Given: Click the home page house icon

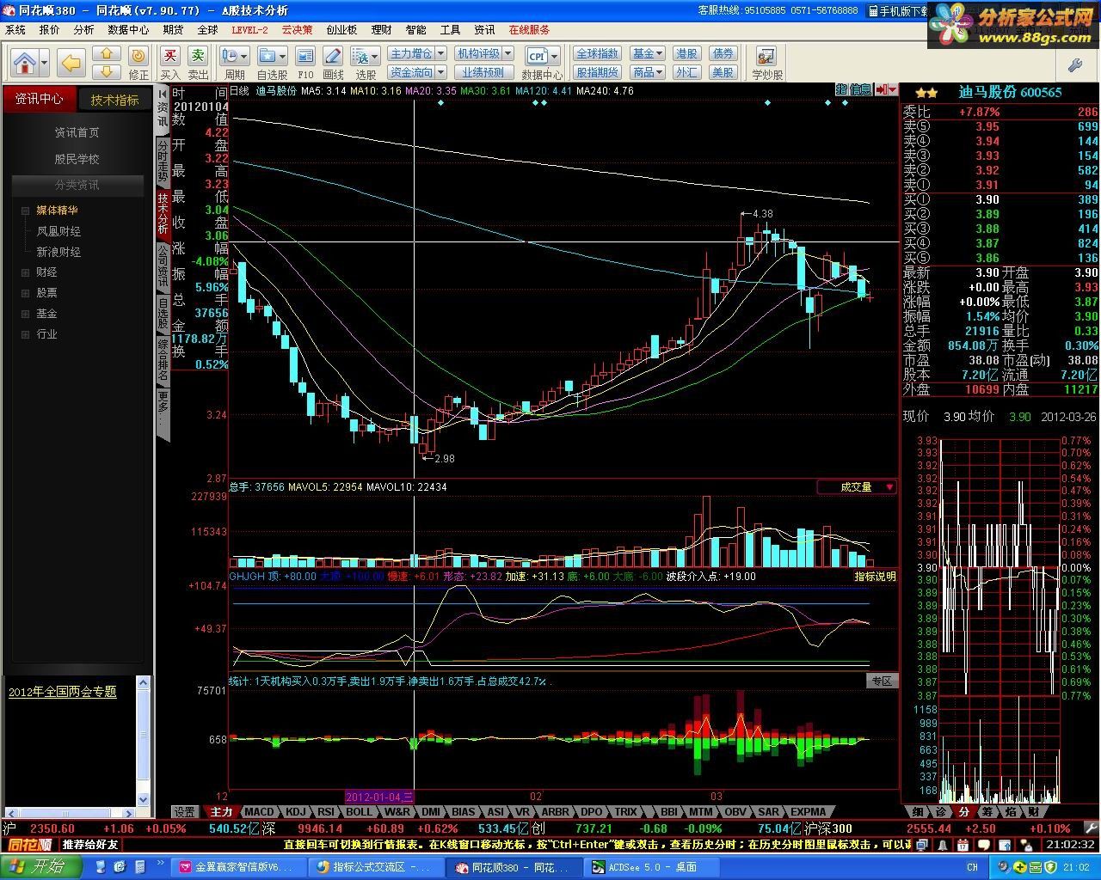Looking at the screenshot, I should 25,63.
